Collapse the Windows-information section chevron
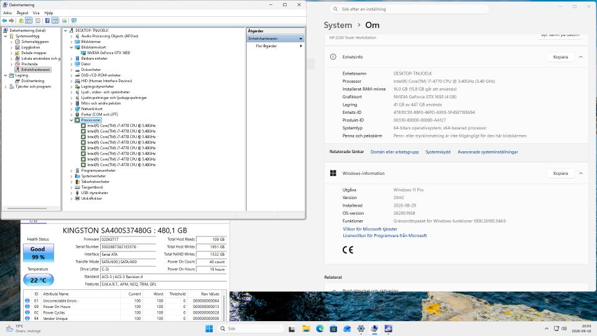This screenshot has height=336, width=597. 581,174
